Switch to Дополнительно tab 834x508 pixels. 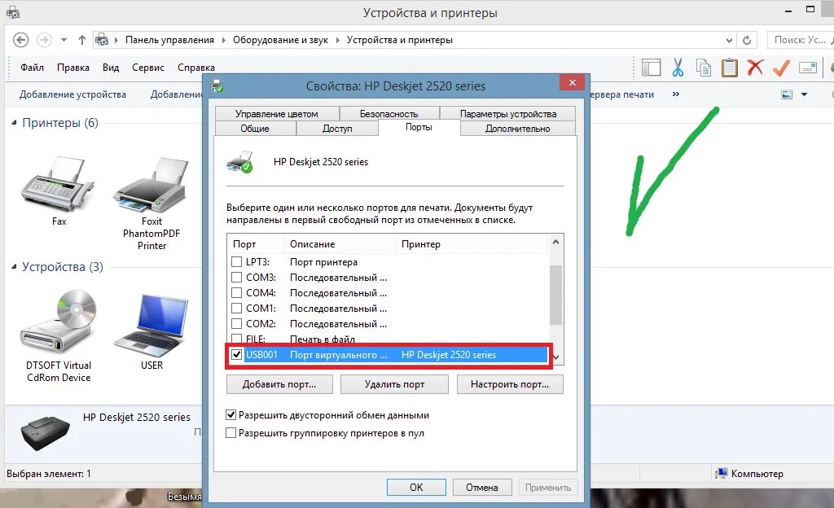[517, 129]
